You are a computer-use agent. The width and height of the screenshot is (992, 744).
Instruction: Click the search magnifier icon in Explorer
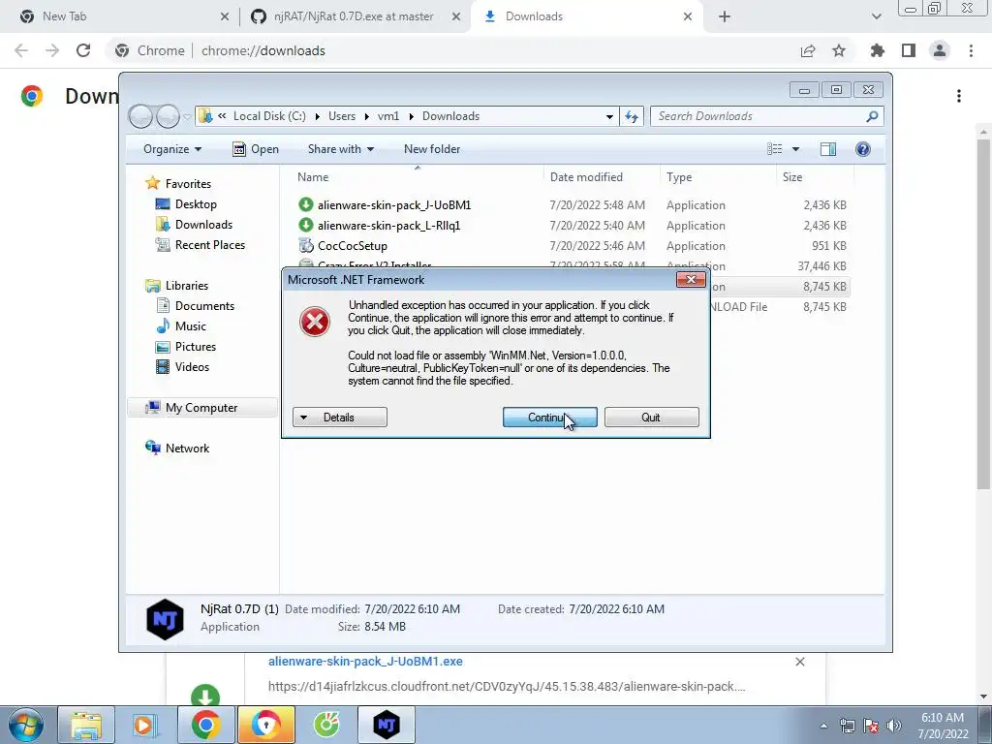pyautogui.click(x=873, y=116)
